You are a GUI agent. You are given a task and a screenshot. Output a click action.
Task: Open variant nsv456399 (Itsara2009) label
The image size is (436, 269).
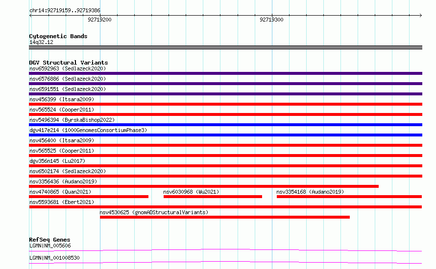(x=62, y=99)
